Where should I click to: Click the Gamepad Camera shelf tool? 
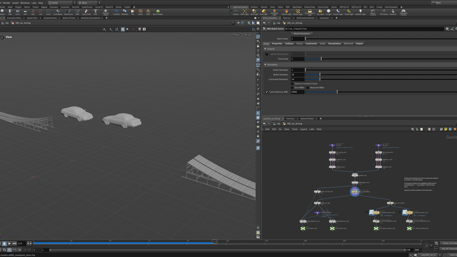point(403,12)
